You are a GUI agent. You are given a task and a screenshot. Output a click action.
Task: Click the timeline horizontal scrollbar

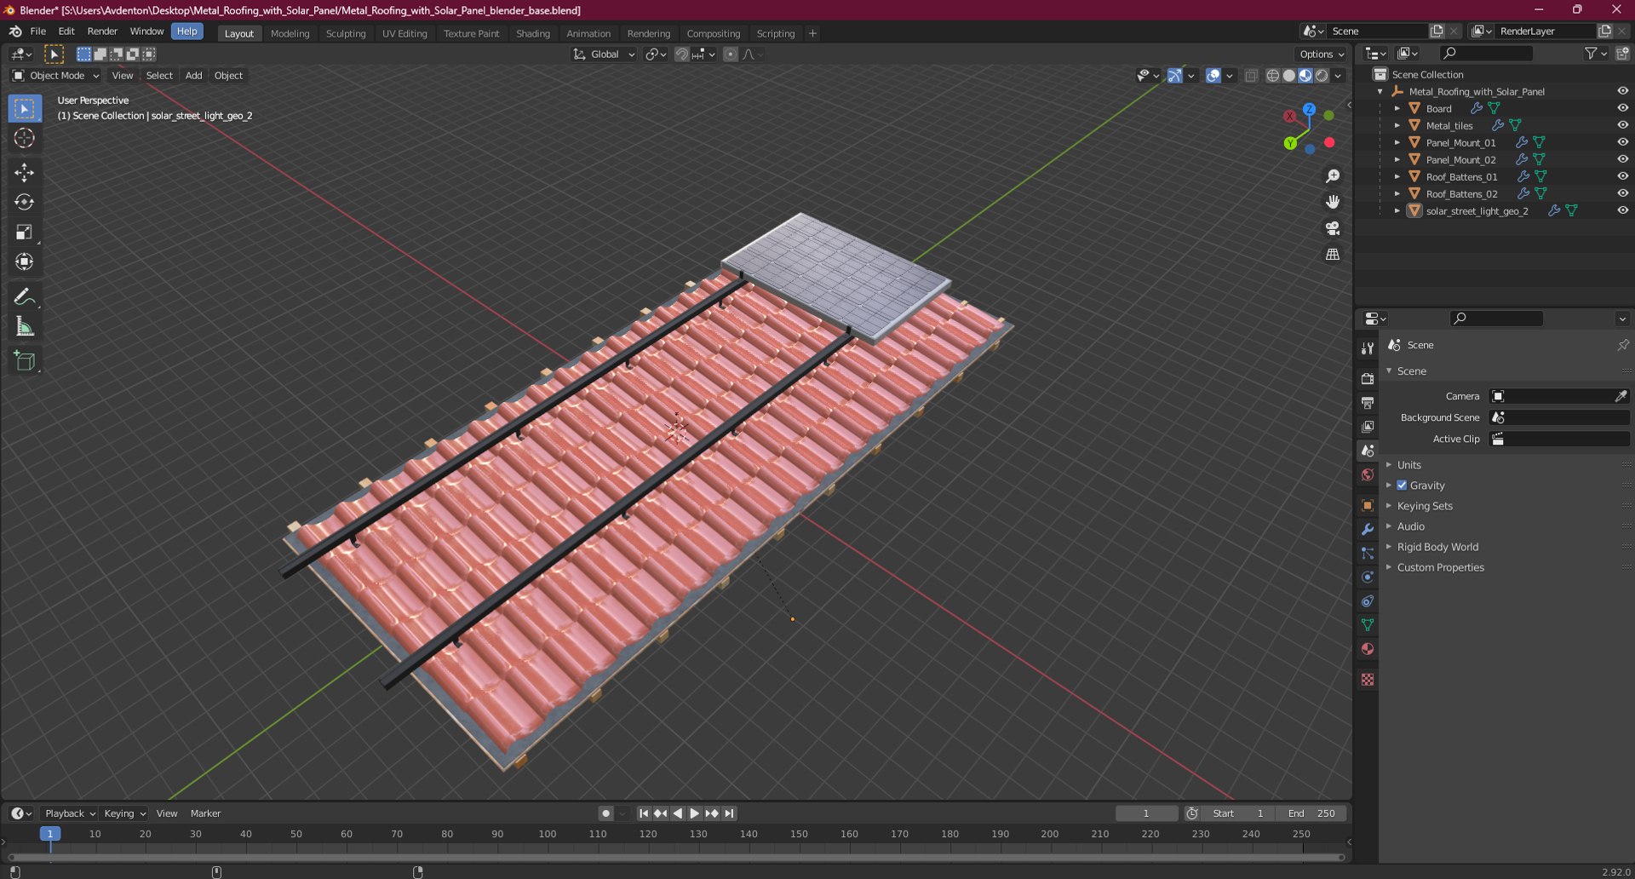coord(675,857)
